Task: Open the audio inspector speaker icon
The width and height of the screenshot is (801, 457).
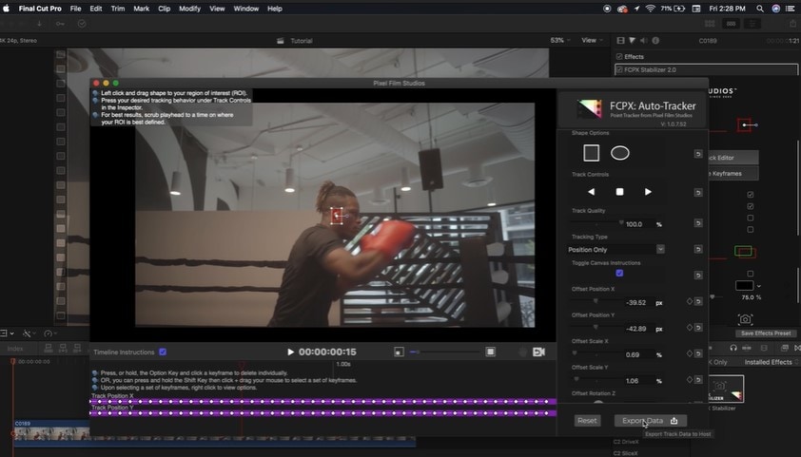Action: [644, 40]
